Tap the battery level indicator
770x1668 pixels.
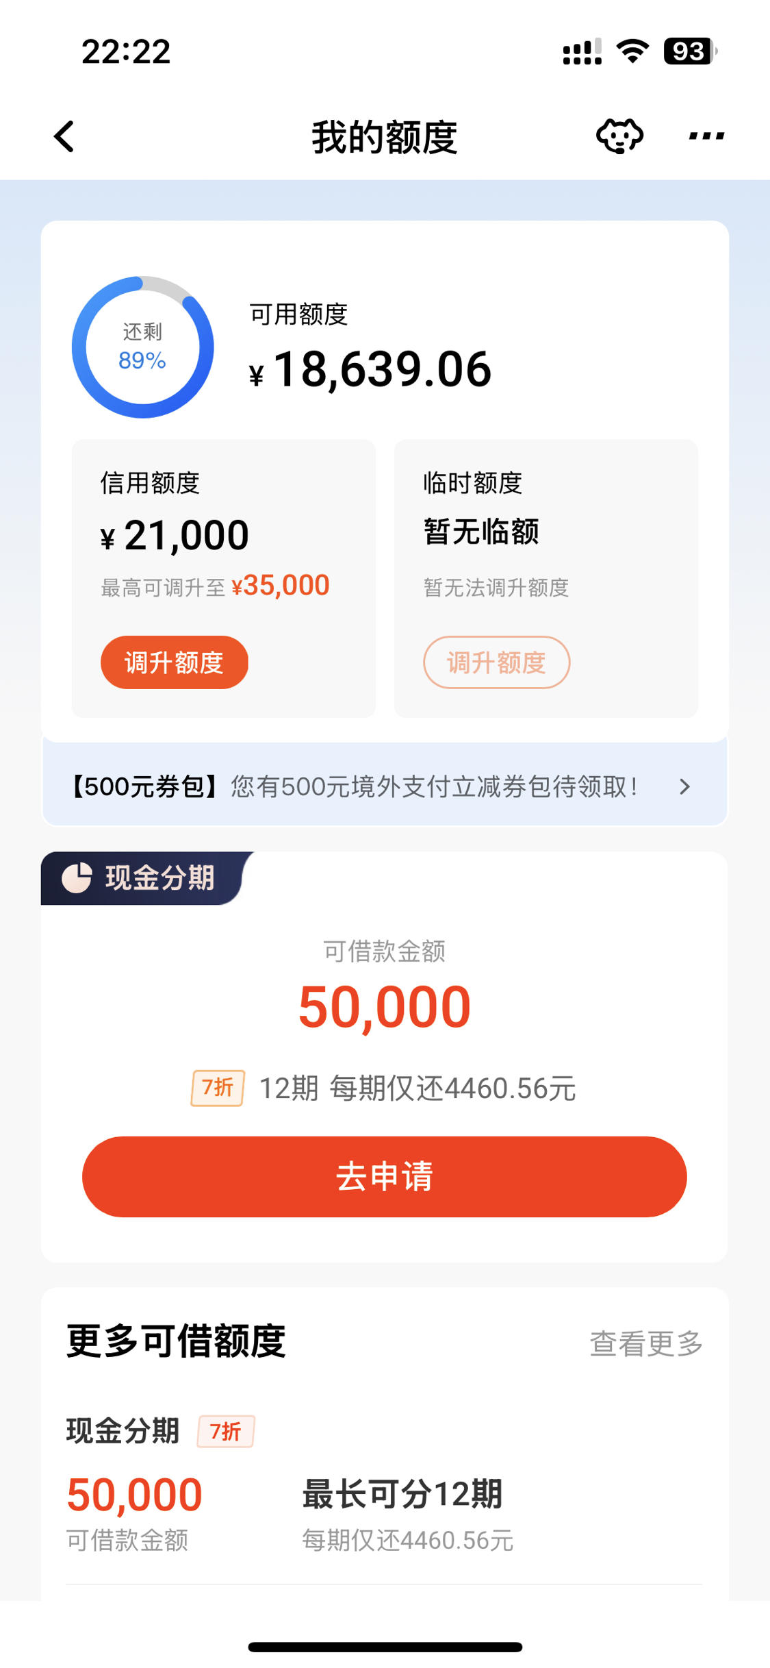[690, 51]
